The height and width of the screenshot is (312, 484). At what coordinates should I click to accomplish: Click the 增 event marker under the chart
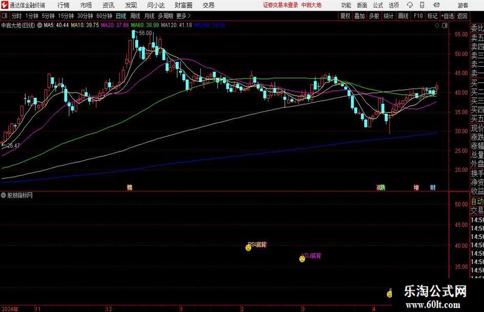tap(416, 187)
